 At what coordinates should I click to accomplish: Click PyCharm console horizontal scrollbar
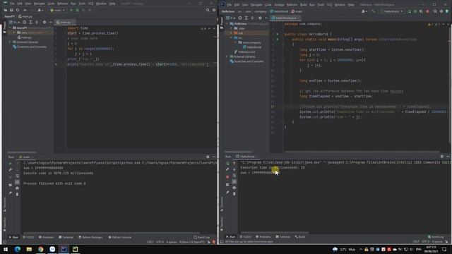[x=112, y=233]
